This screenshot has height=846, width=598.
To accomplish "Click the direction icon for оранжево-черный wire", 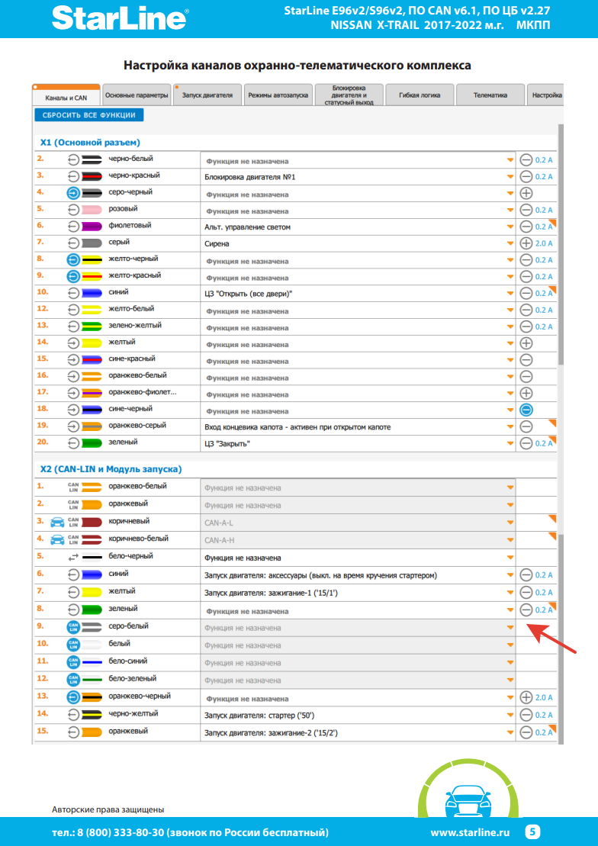I will coord(73,697).
